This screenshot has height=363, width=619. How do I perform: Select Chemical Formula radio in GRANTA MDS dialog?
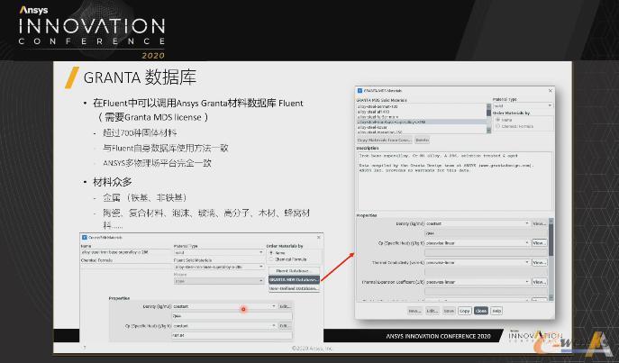[x=498, y=126]
